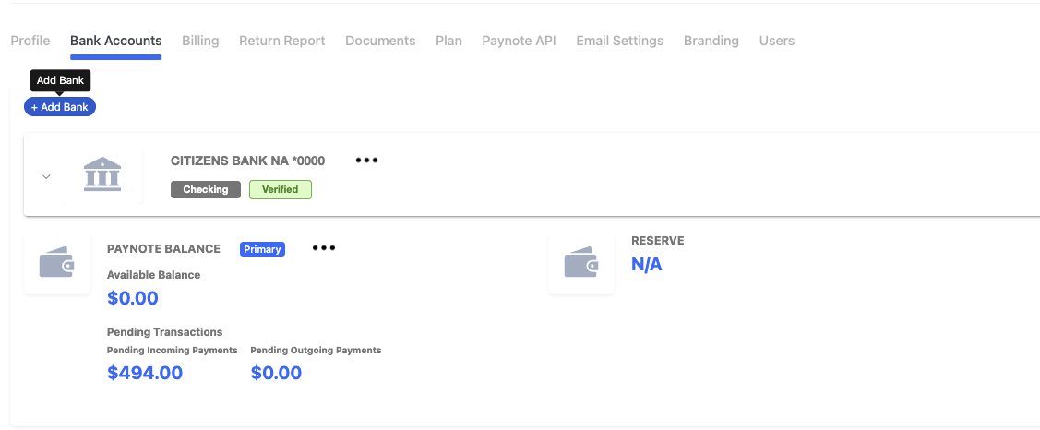1040x430 pixels.
Task: Click the Reserve N/A value
Action: pyautogui.click(x=647, y=265)
